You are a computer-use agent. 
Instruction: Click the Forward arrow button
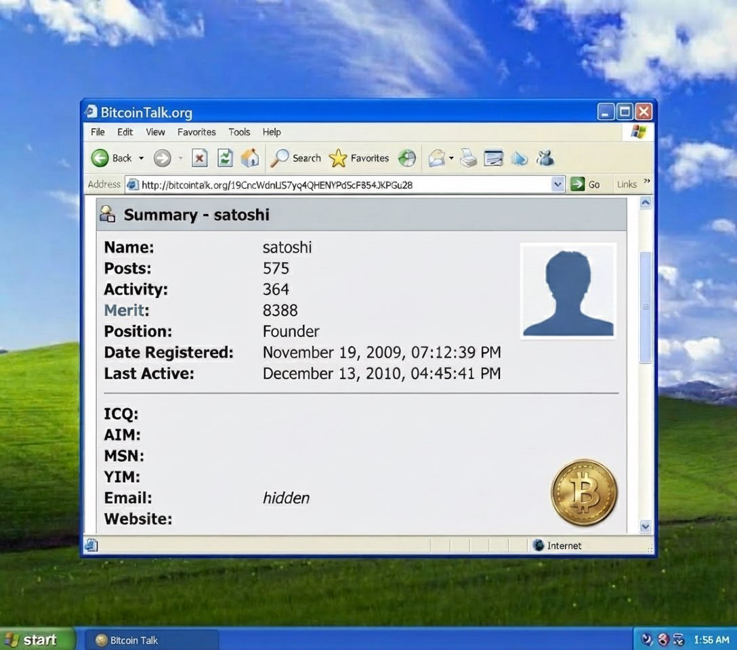162,158
